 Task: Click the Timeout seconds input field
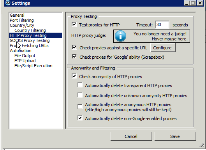coord(162,24)
